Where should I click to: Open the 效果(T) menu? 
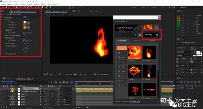click(x=30, y=4)
